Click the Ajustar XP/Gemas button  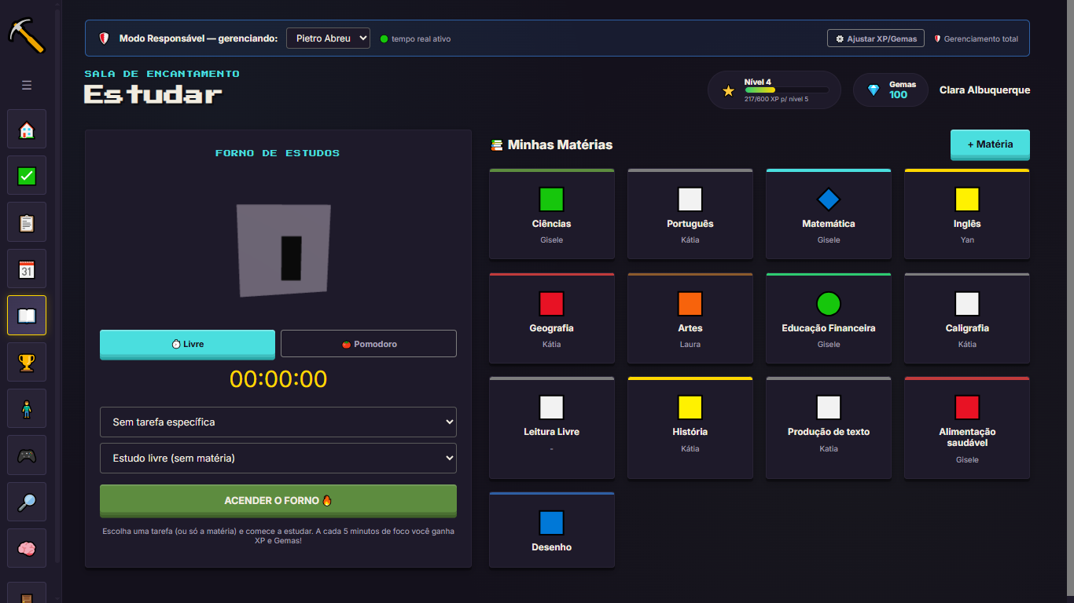coord(876,38)
